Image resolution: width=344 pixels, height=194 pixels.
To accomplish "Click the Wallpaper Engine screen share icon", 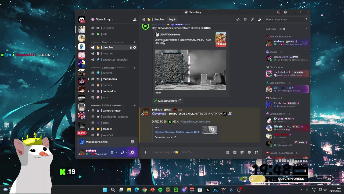I will pyautogui.click(x=132, y=142).
